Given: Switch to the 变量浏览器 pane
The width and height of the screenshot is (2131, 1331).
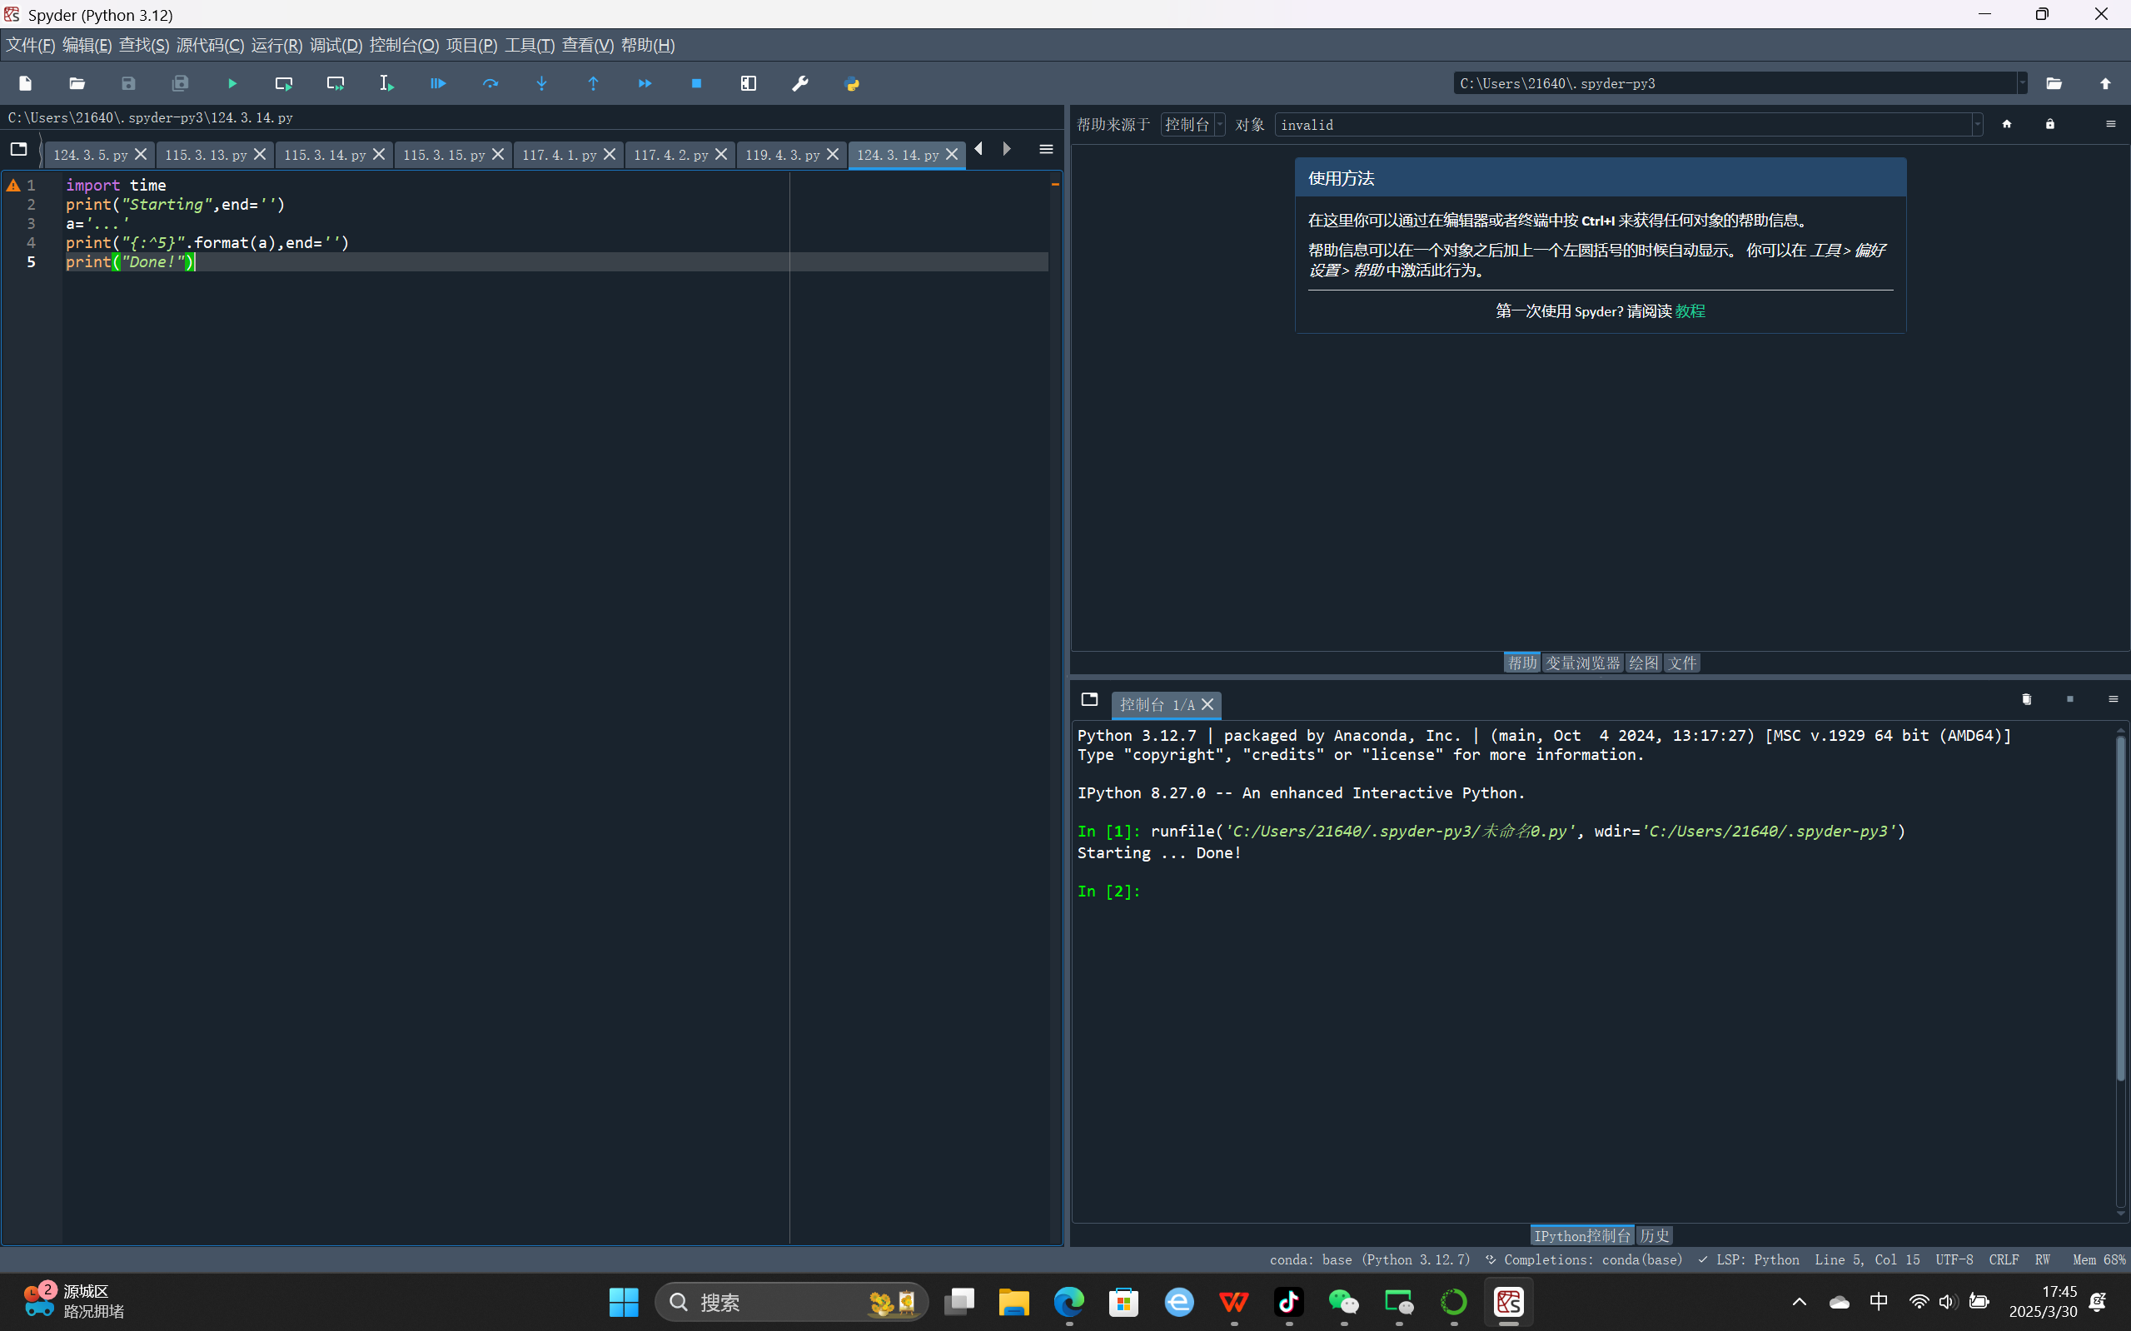Looking at the screenshot, I should (x=1582, y=663).
